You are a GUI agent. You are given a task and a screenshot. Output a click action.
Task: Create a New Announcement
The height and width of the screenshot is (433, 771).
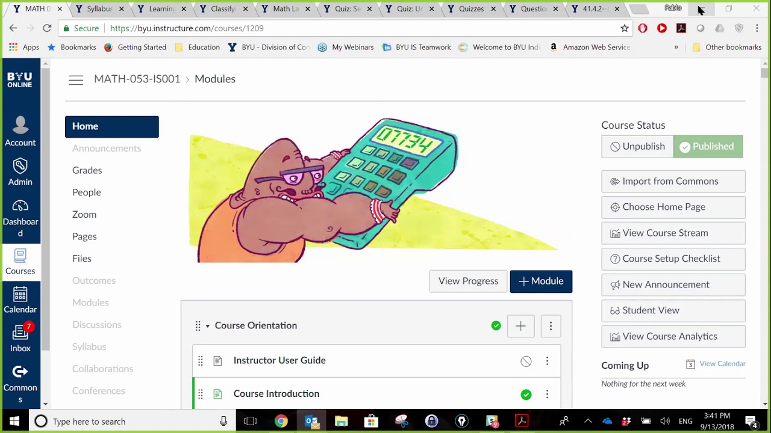(x=673, y=284)
